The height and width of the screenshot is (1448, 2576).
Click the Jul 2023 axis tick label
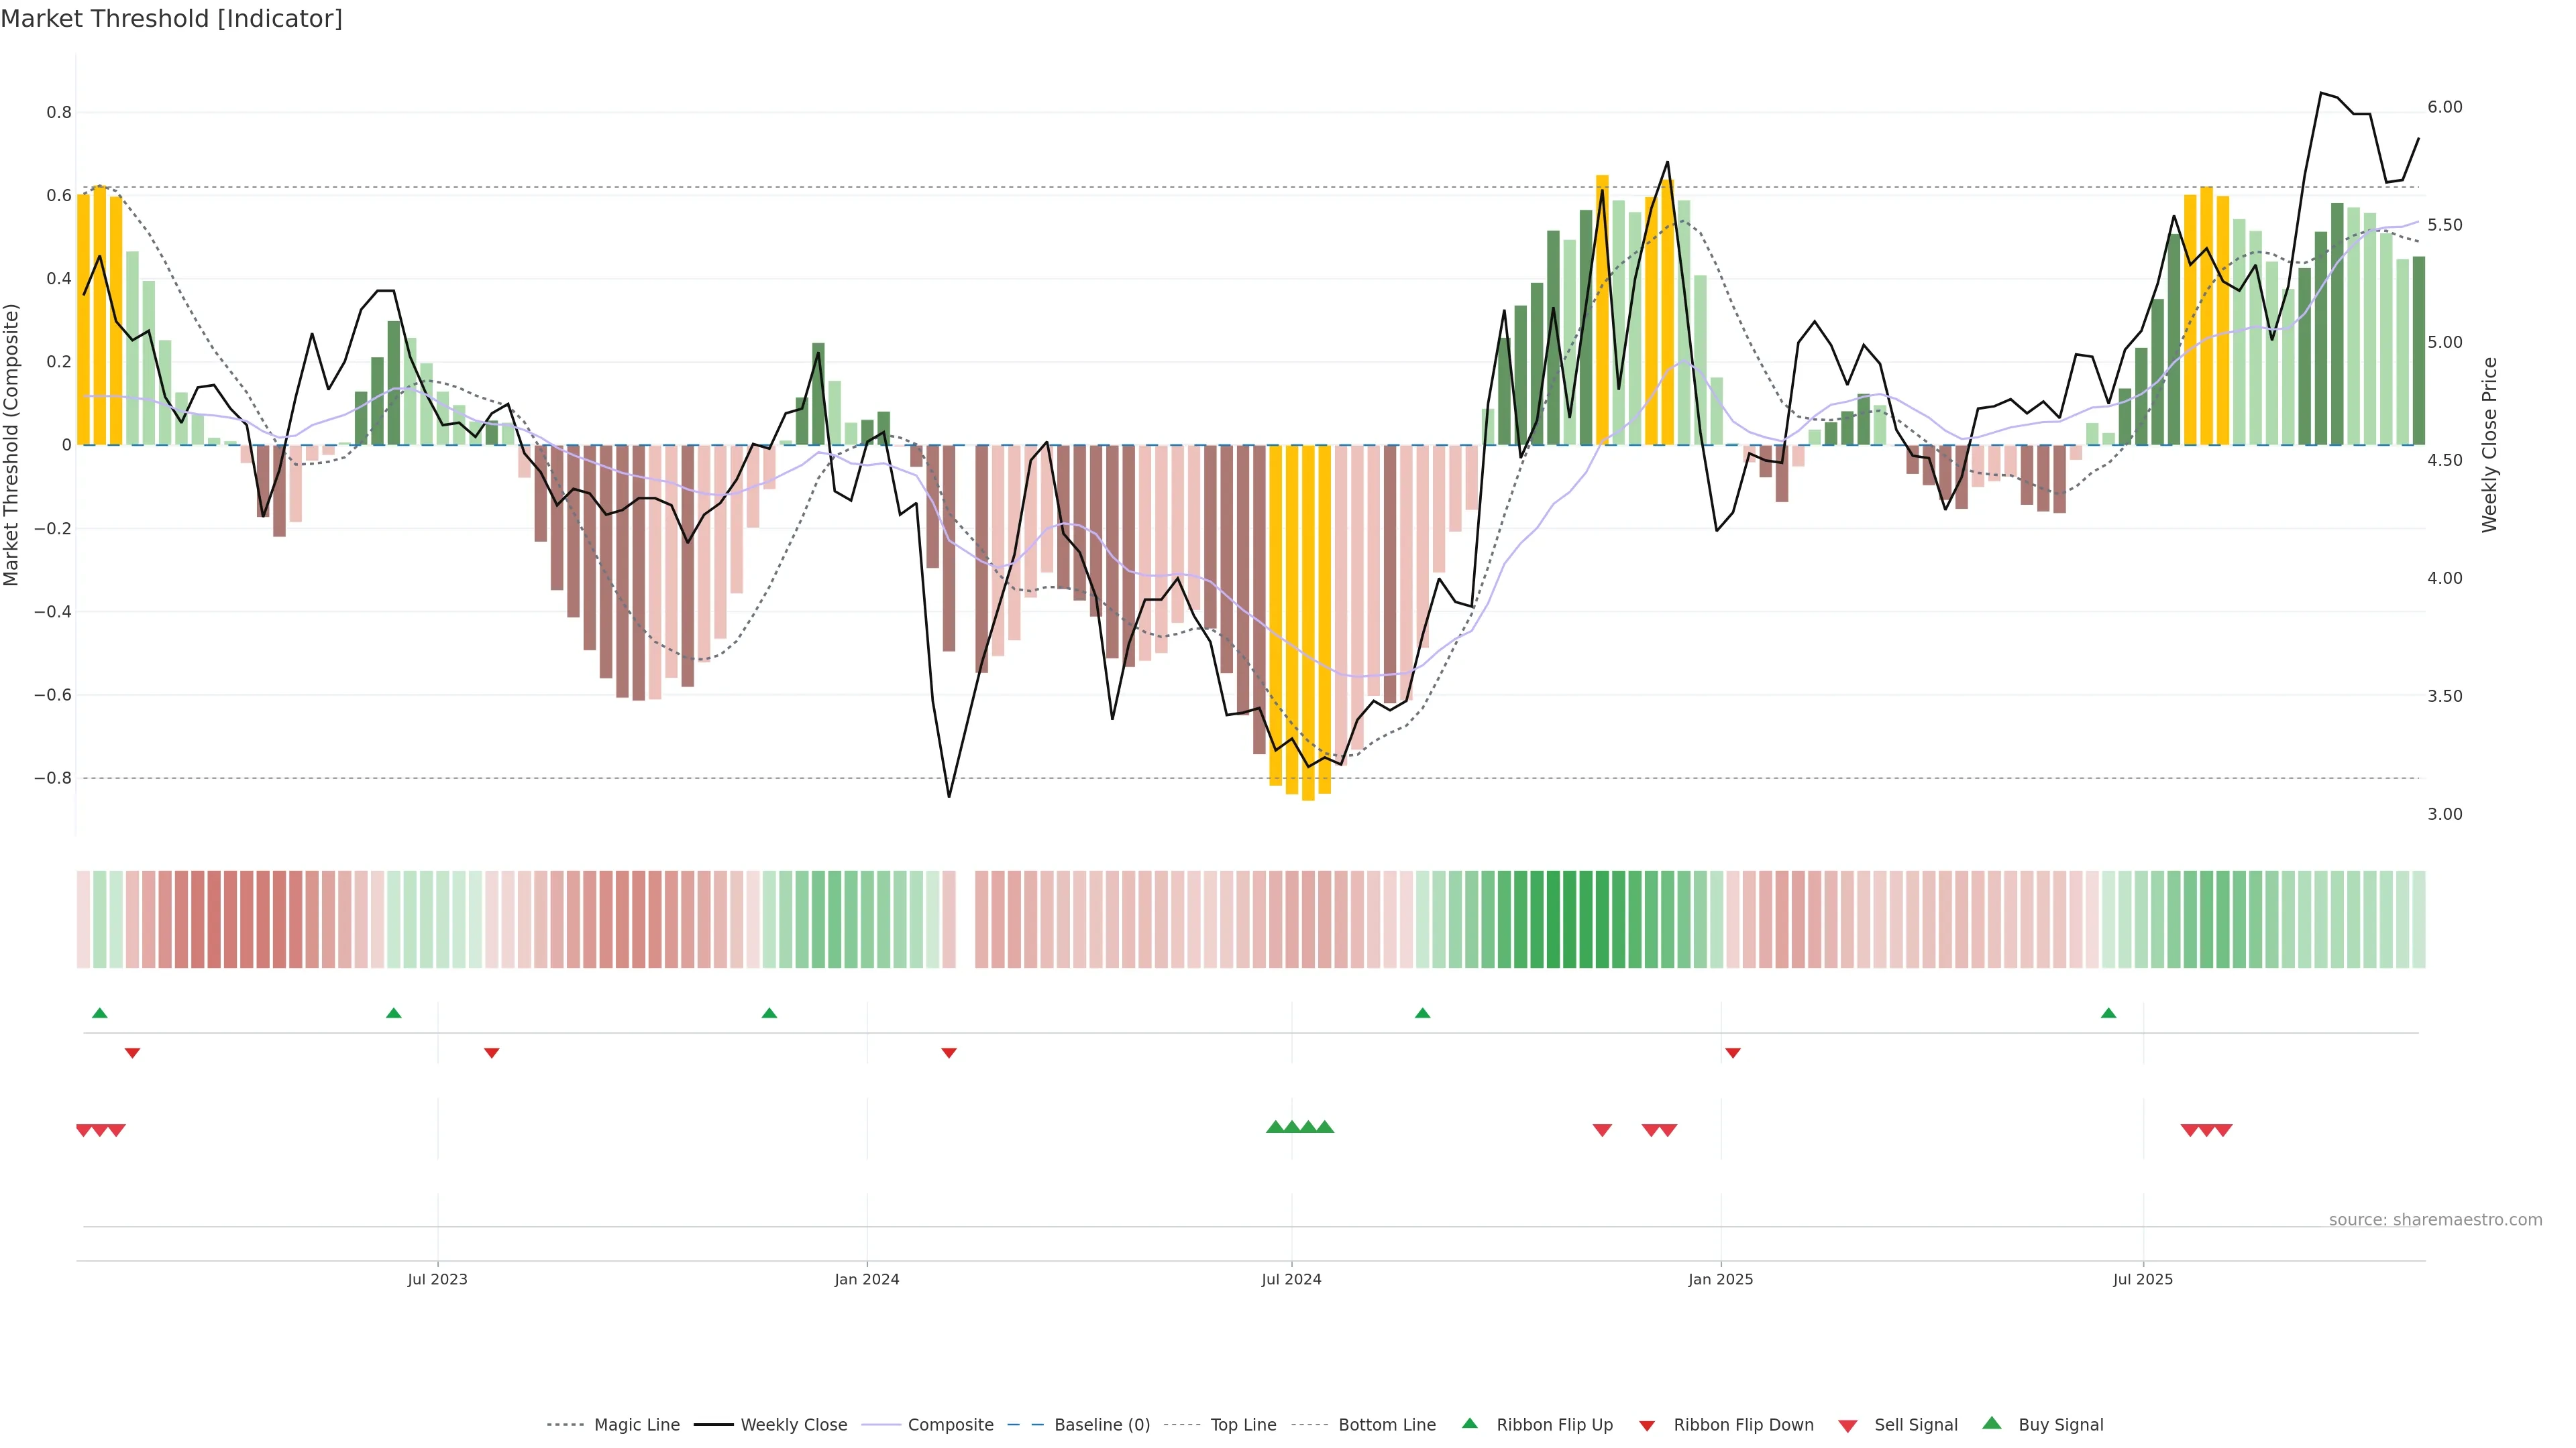(437, 1279)
